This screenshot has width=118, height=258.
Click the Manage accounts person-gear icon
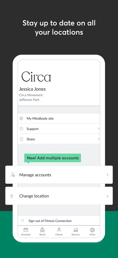click(13, 175)
